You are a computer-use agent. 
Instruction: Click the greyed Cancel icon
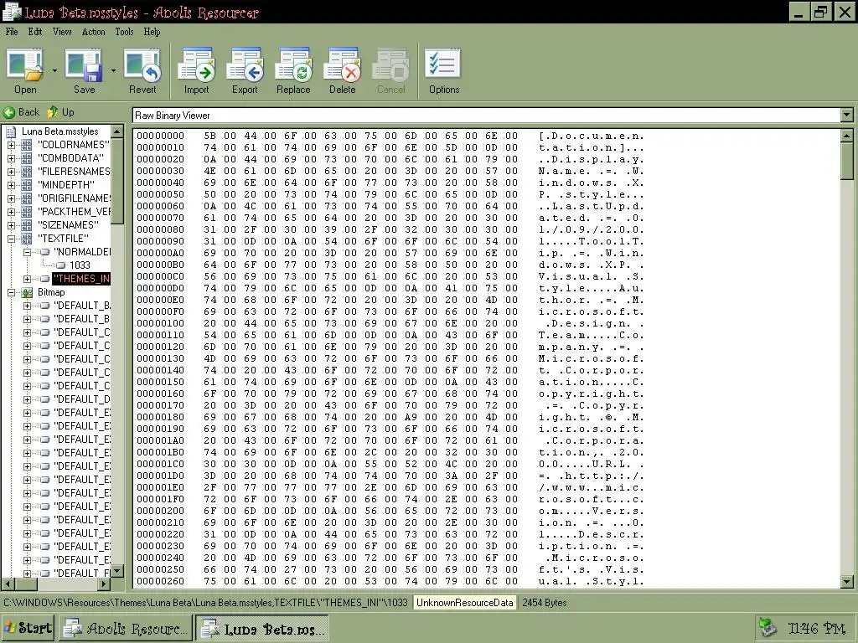pos(390,65)
